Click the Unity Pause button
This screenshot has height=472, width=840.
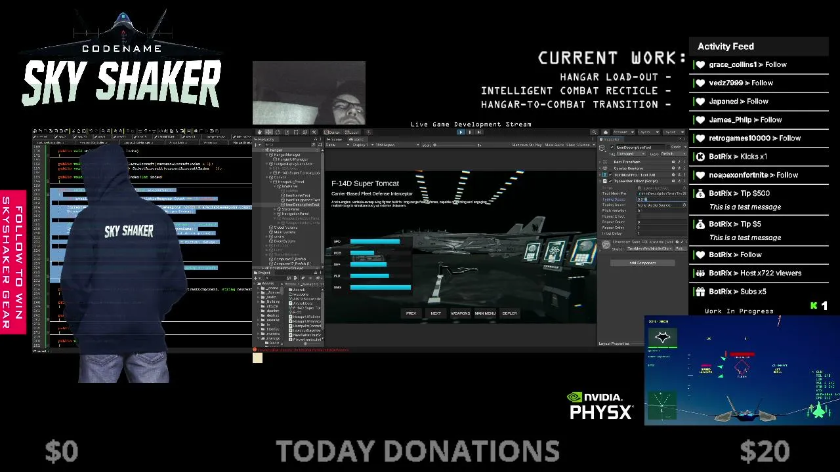point(470,132)
